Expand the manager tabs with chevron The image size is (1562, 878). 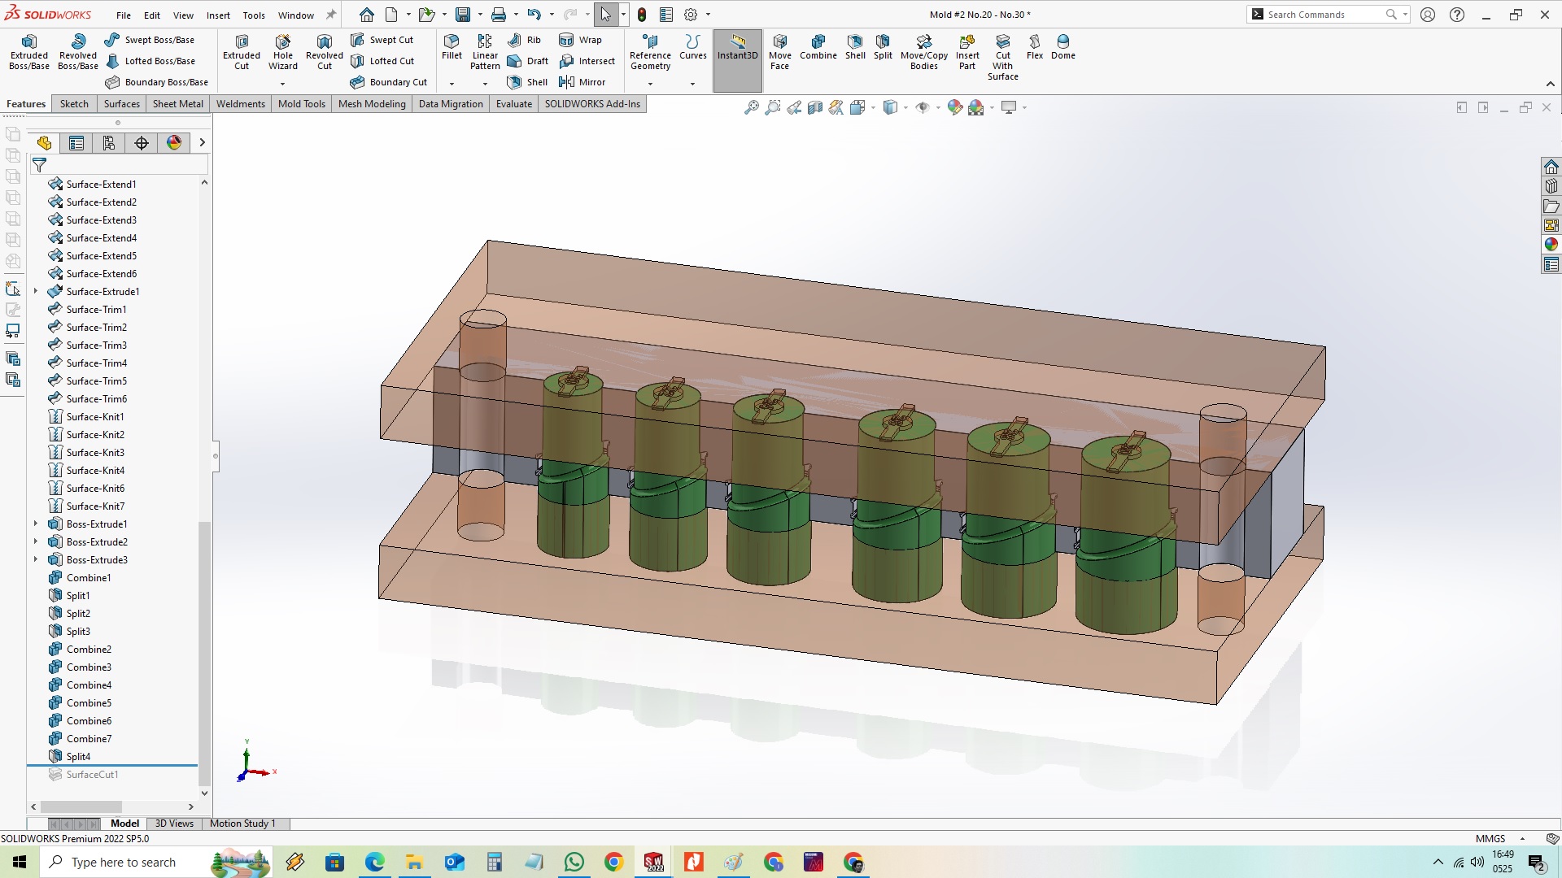(x=202, y=143)
